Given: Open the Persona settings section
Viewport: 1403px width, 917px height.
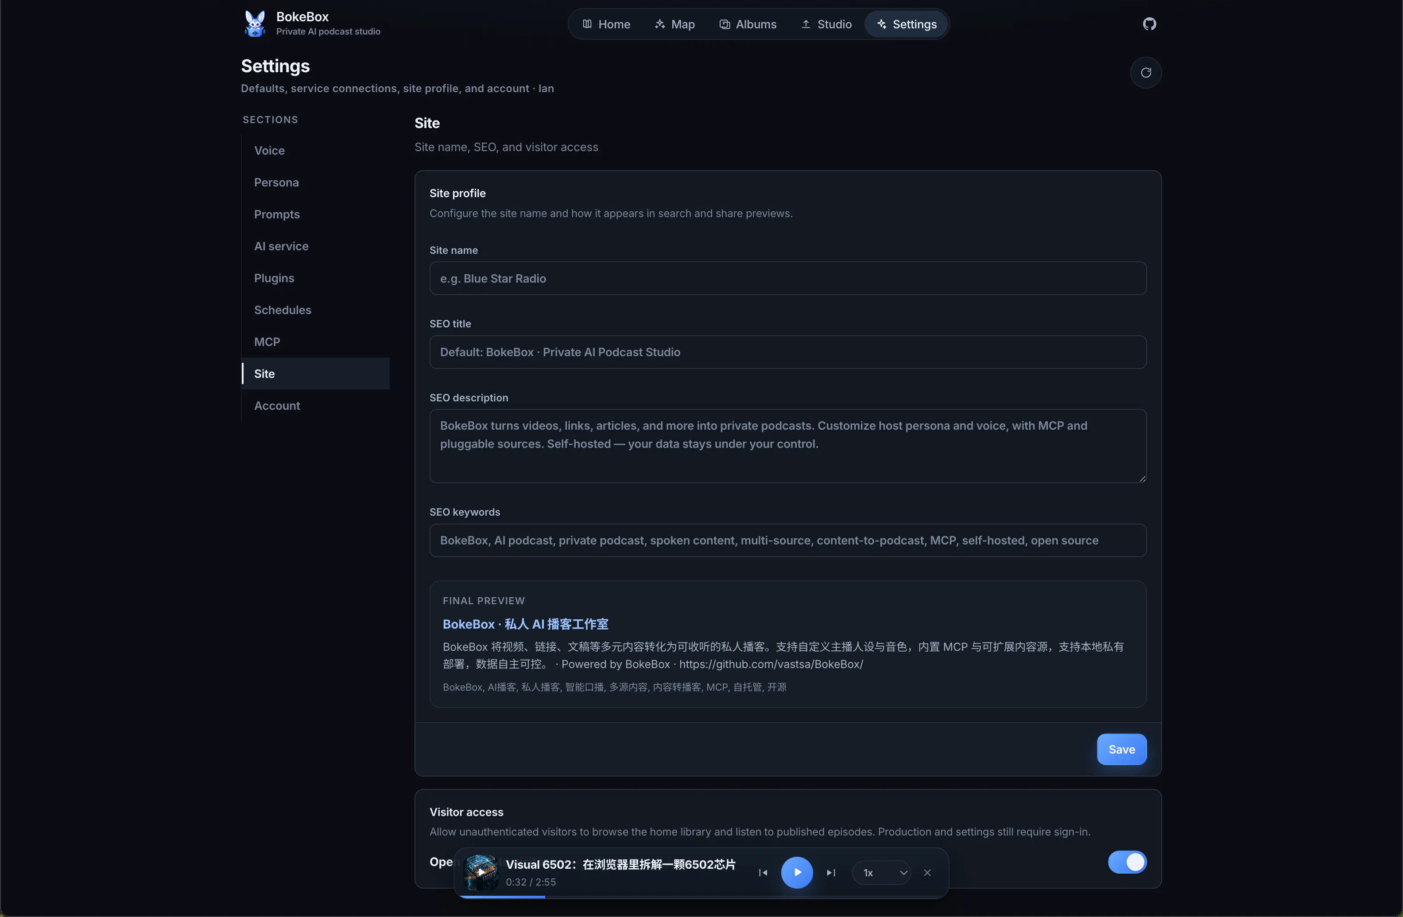Looking at the screenshot, I should click(315, 182).
